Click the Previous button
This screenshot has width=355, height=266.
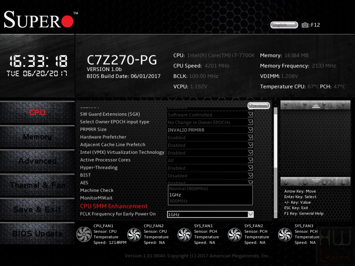259,106
